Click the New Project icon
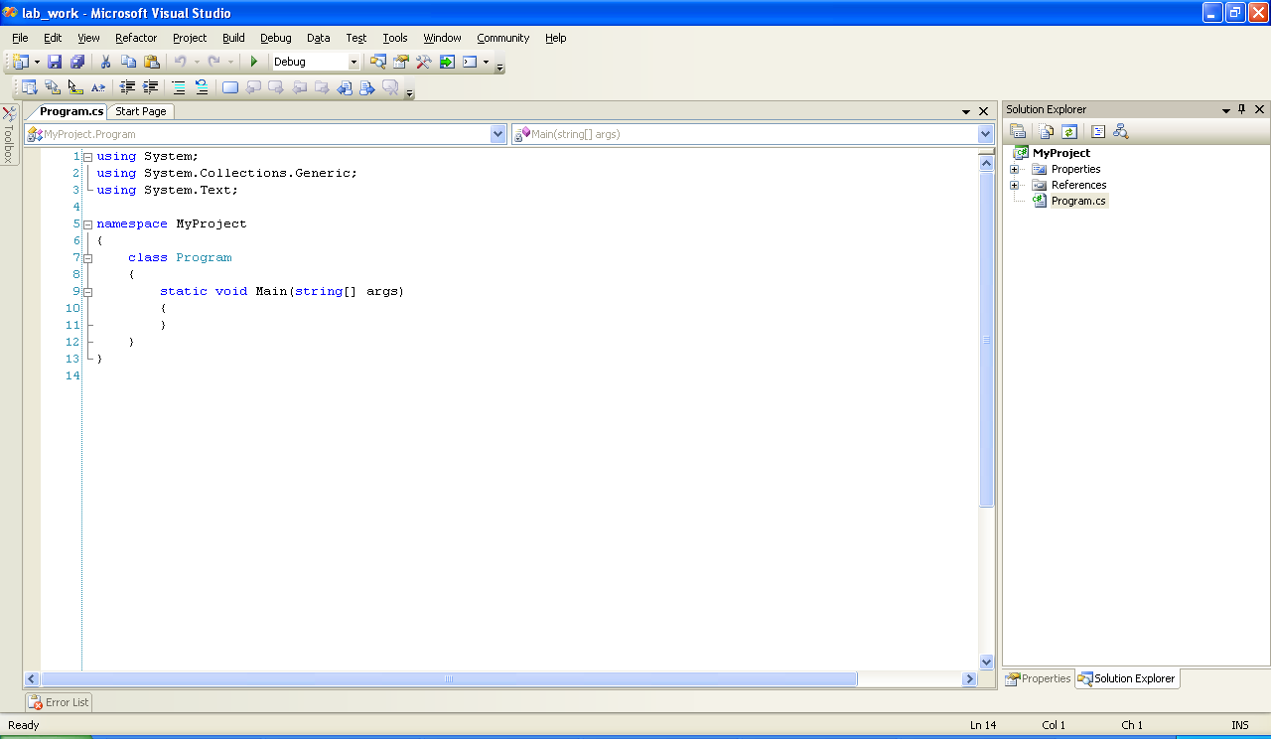The width and height of the screenshot is (1271, 739). (20, 62)
